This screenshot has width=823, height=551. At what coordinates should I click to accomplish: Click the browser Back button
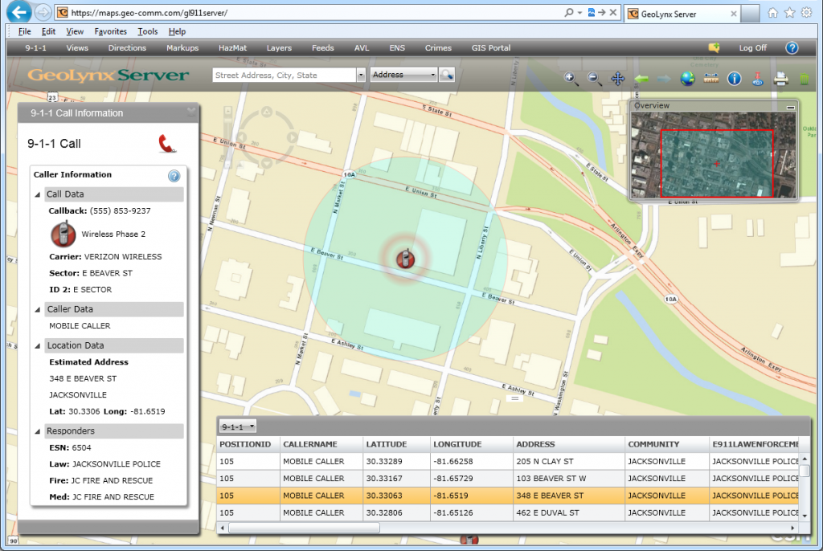coord(19,12)
